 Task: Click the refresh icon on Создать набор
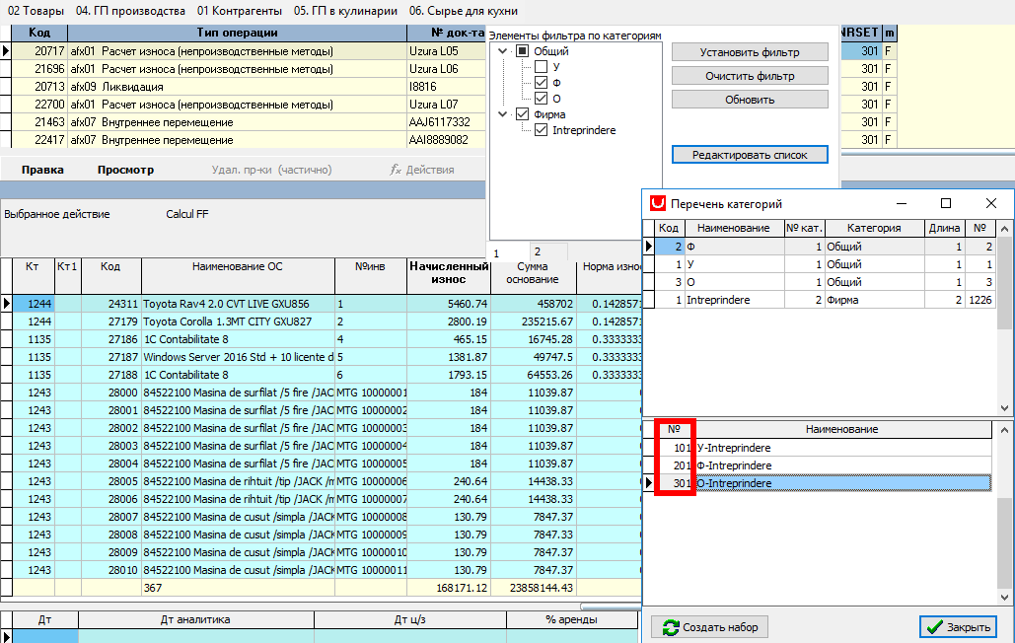pos(671,627)
